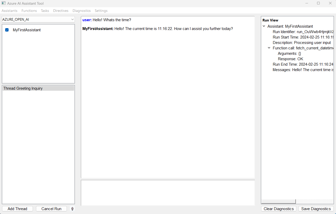Click Clear Diagnostics button

(x=279, y=209)
